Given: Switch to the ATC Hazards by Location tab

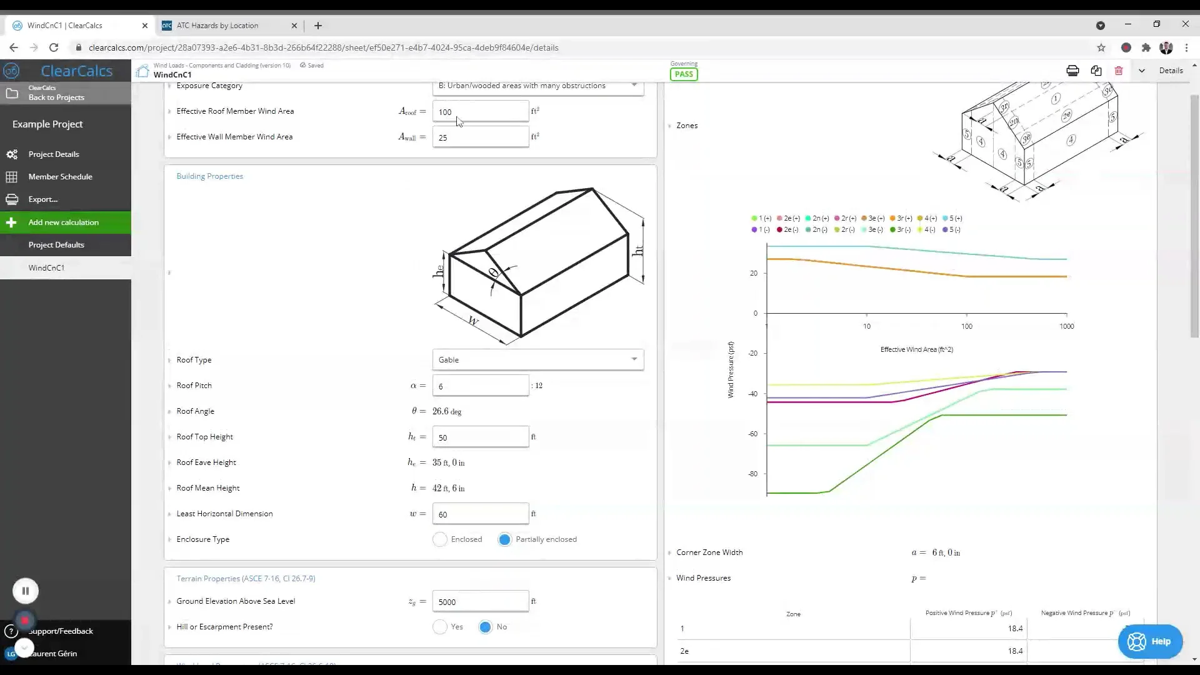Looking at the screenshot, I should click(x=217, y=26).
